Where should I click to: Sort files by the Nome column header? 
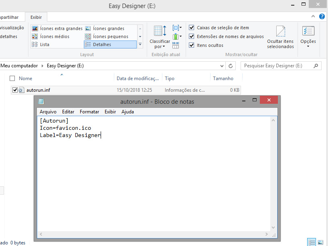pyautogui.click(x=26, y=79)
